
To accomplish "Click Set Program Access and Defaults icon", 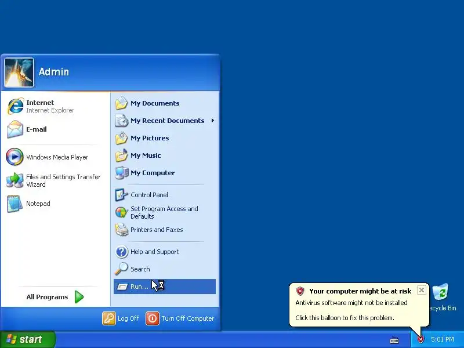I will [x=121, y=212].
